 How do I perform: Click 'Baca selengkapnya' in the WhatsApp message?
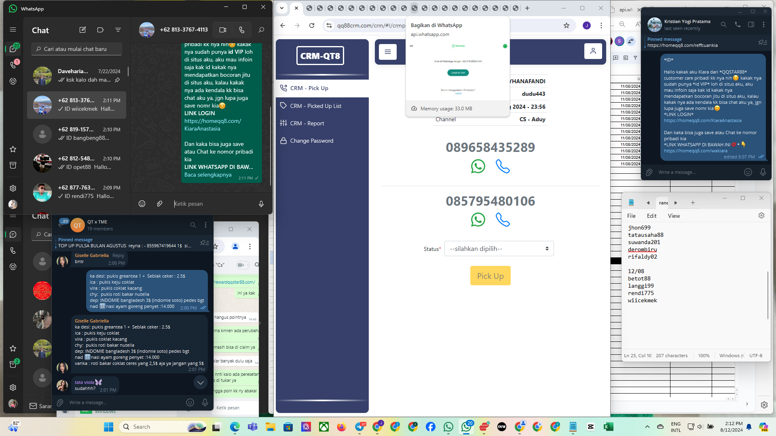coord(208,175)
